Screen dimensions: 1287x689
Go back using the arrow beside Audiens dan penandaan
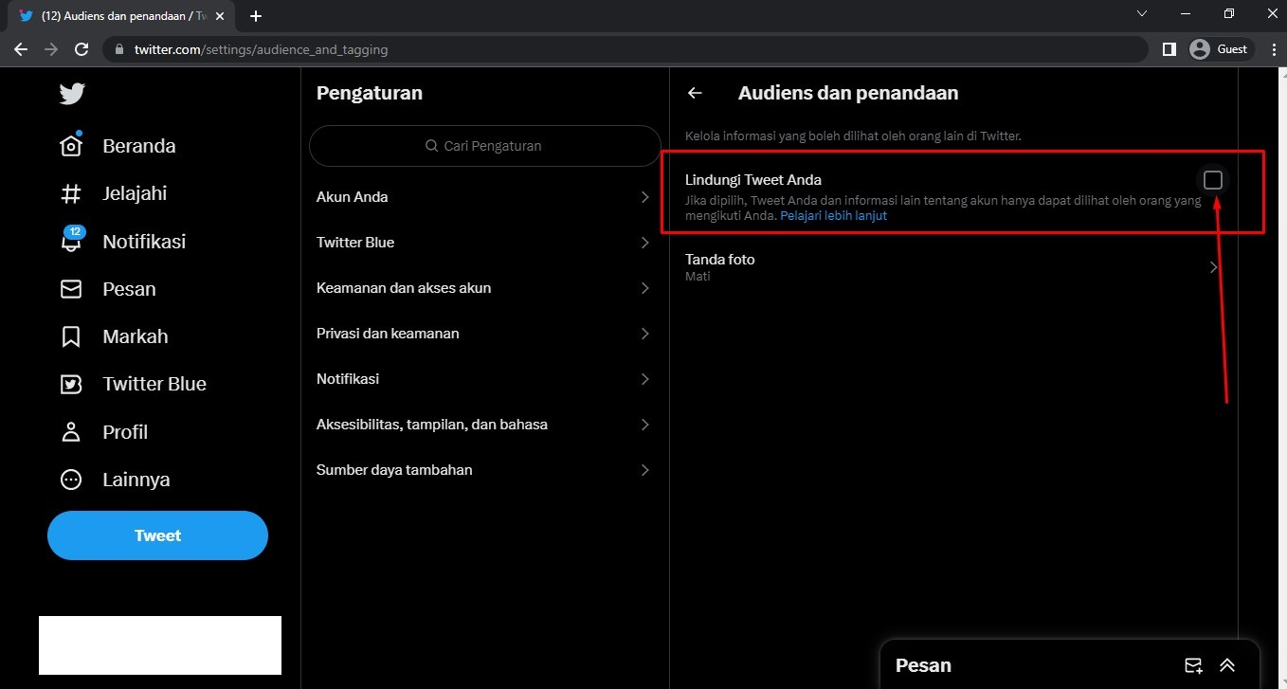[695, 93]
